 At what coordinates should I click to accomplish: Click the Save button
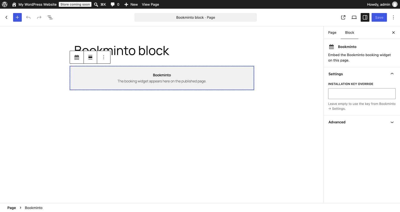(x=379, y=17)
